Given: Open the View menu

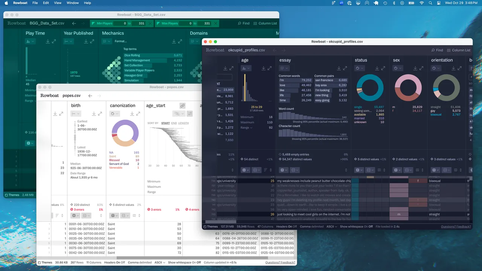Looking at the screenshot, I should tap(58, 3).
